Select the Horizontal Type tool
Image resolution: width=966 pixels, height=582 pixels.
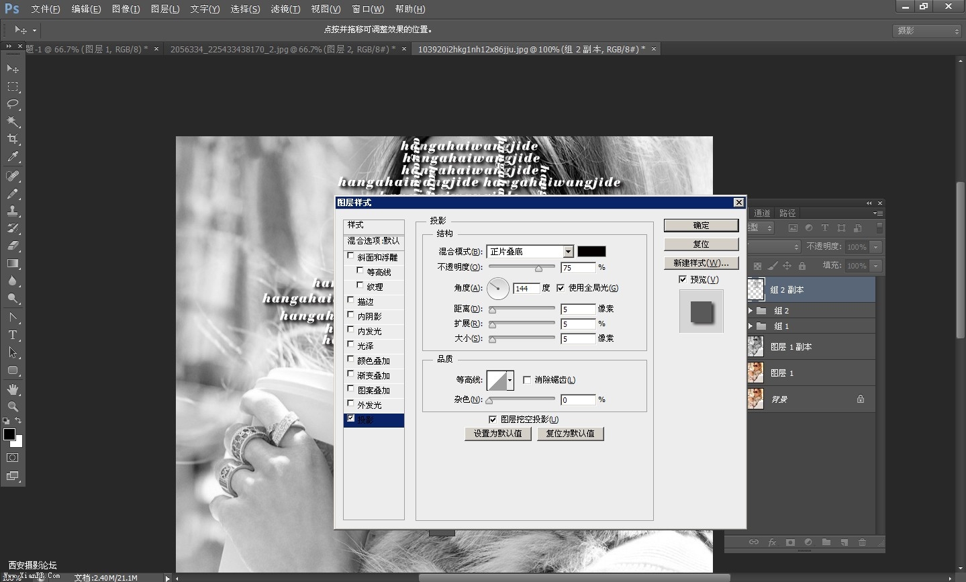click(x=13, y=334)
